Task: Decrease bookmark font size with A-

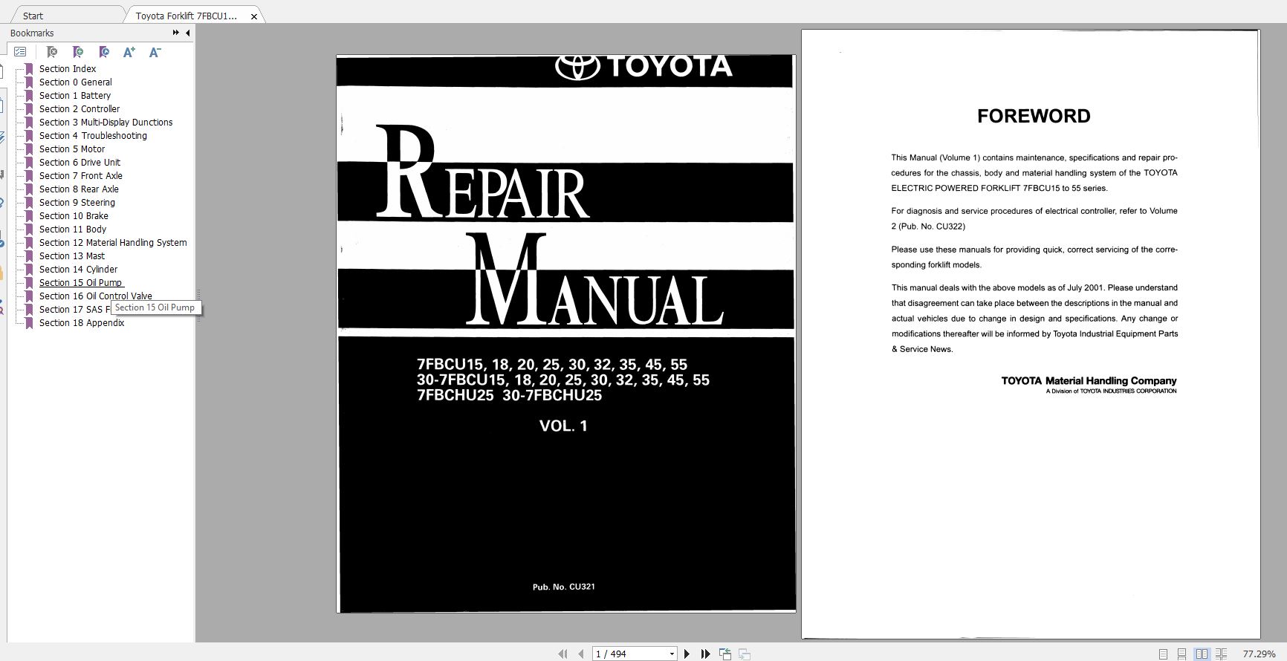Action: [155, 52]
